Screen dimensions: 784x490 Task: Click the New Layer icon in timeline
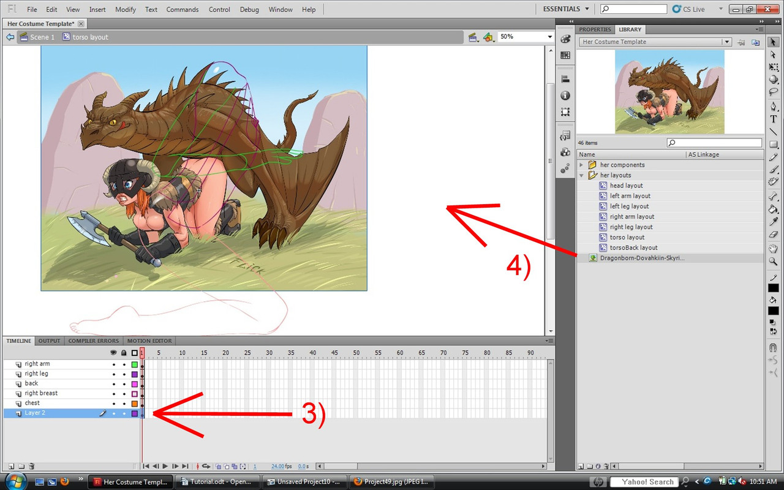pos(10,467)
